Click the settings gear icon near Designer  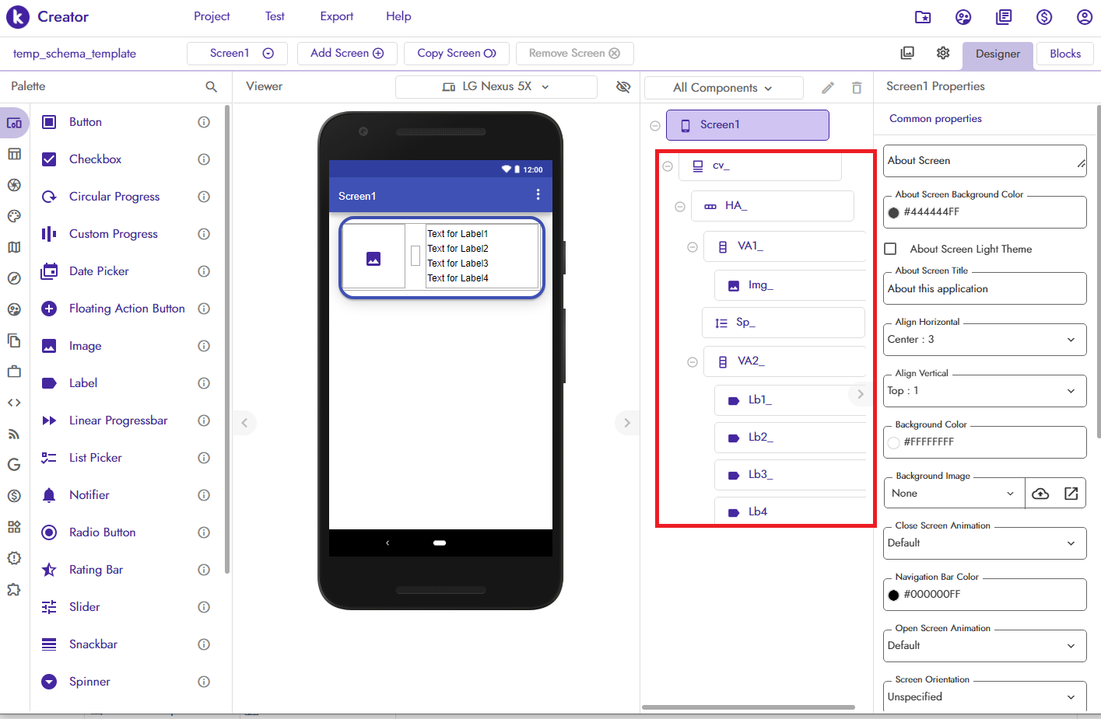click(943, 53)
